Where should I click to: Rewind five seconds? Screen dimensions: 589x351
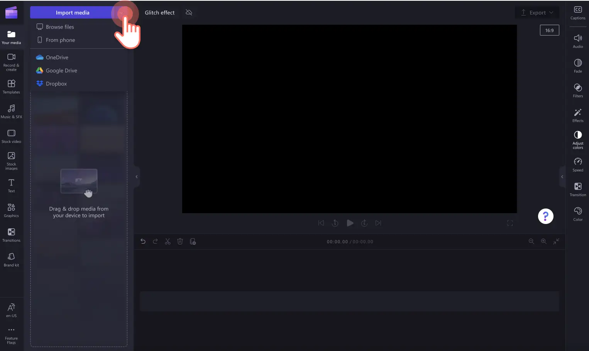pos(335,223)
